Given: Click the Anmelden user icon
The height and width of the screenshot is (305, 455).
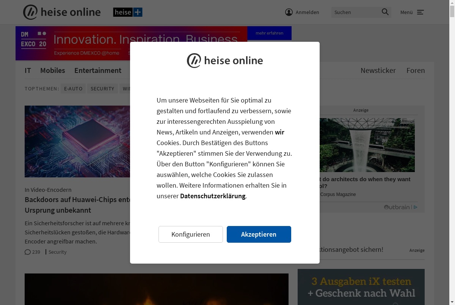Looking at the screenshot, I should [289, 12].
